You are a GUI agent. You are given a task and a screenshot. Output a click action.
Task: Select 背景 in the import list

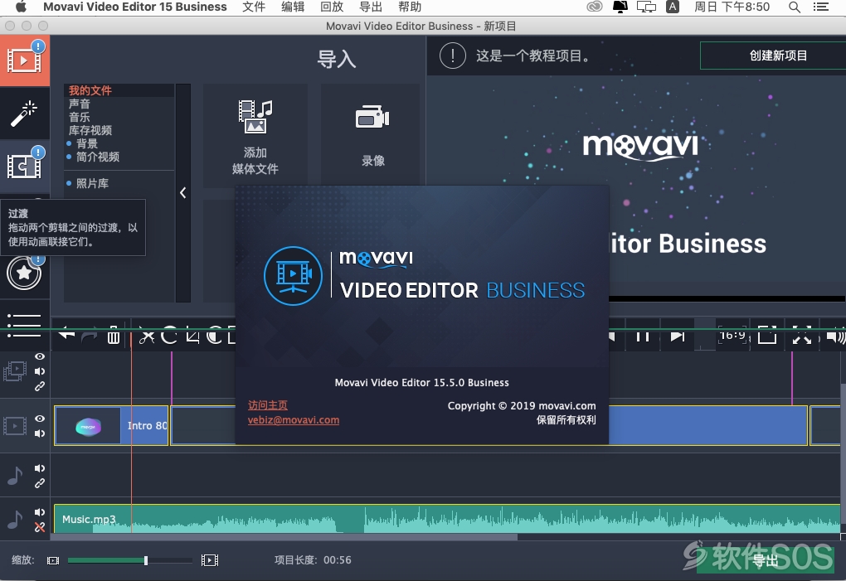pos(87,143)
